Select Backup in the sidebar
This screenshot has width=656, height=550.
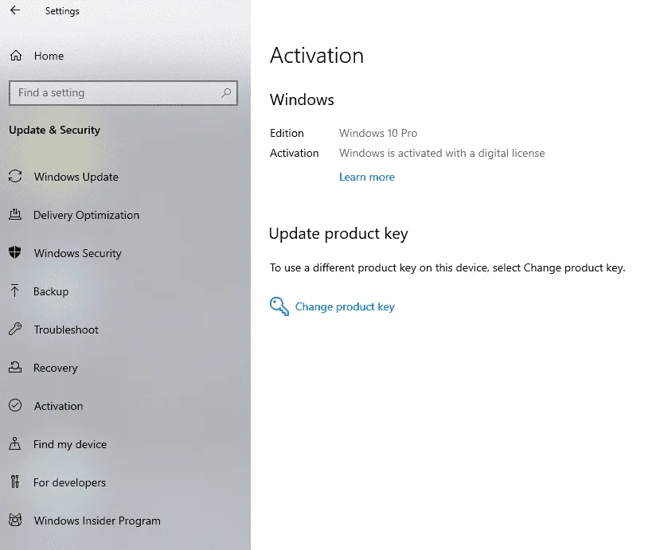[51, 291]
